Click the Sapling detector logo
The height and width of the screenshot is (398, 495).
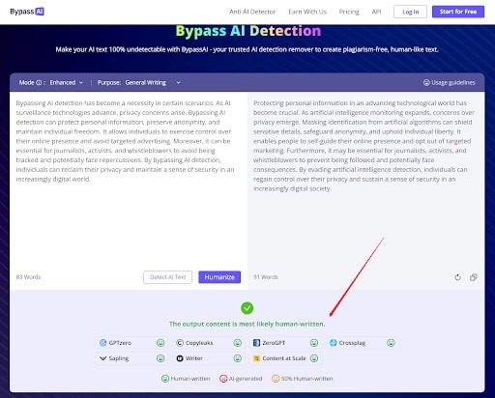pos(102,358)
